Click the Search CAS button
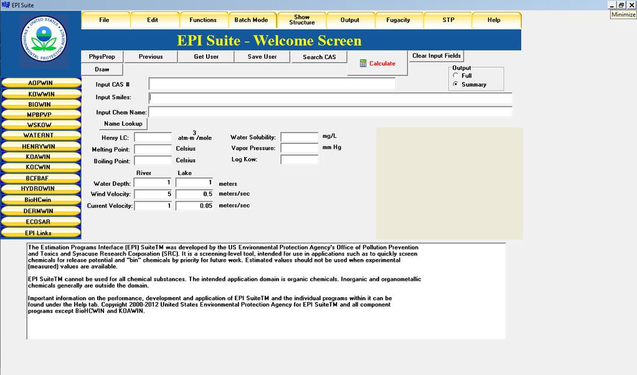The height and width of the screenshot is (375, 637). (x=319, y=57)
